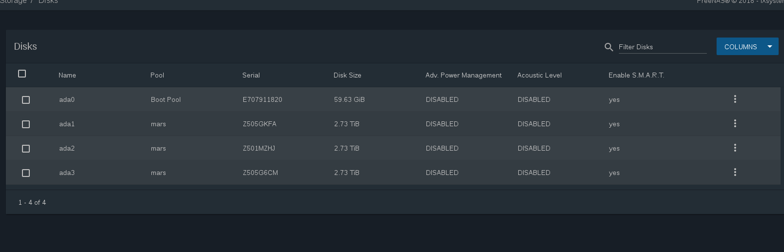Sort by the Name column header
This screenshot has width=784, height=252.
(67, 75)
